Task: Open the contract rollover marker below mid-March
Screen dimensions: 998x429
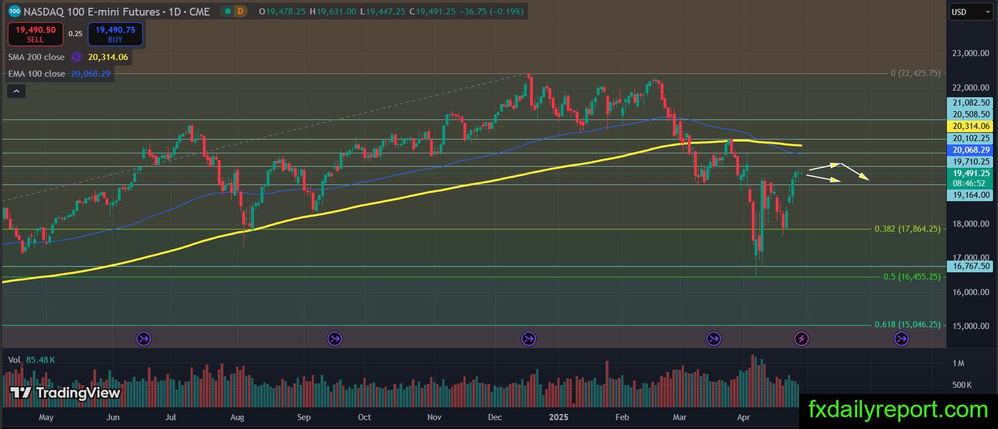Action: [713, 338]
